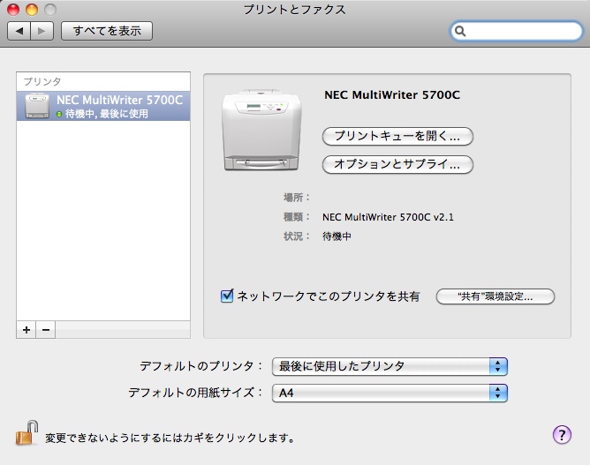The width and height of the screenshot is (590, 465).
Task: Open the default printer dropdown
Action: [x=390, y=366]
